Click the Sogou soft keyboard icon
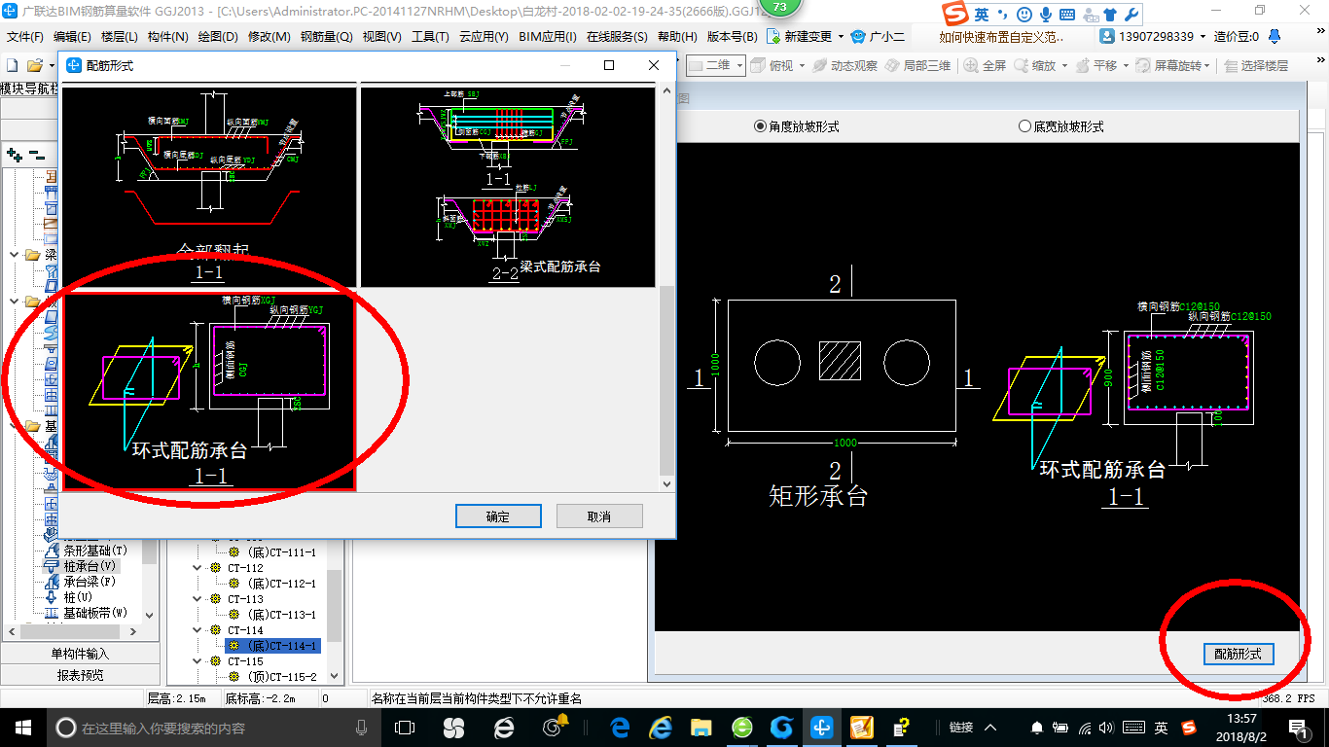The image size is (1329, 747). tap(1067, 15)
